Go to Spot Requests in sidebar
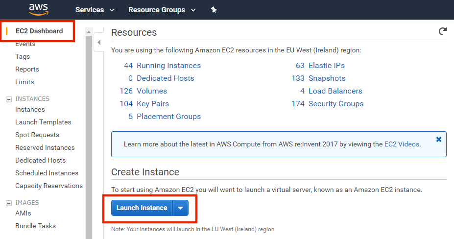 (x=37, y=135)
